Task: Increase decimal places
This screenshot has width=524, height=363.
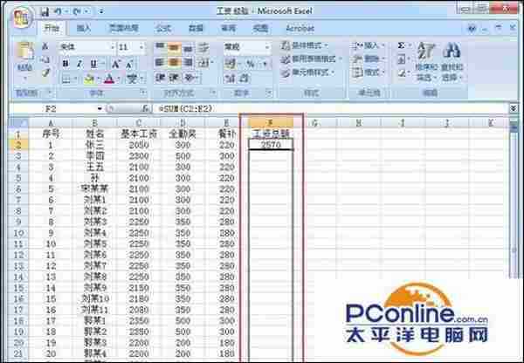Action: tap(230, 79)
